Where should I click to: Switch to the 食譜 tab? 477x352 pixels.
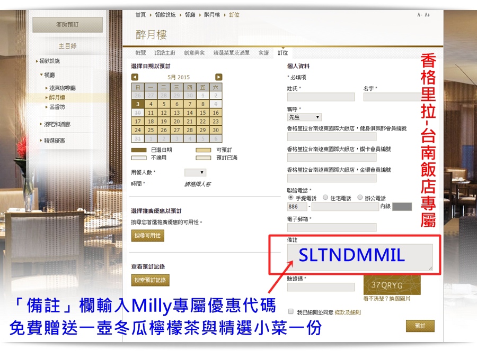tap(263, 53)
